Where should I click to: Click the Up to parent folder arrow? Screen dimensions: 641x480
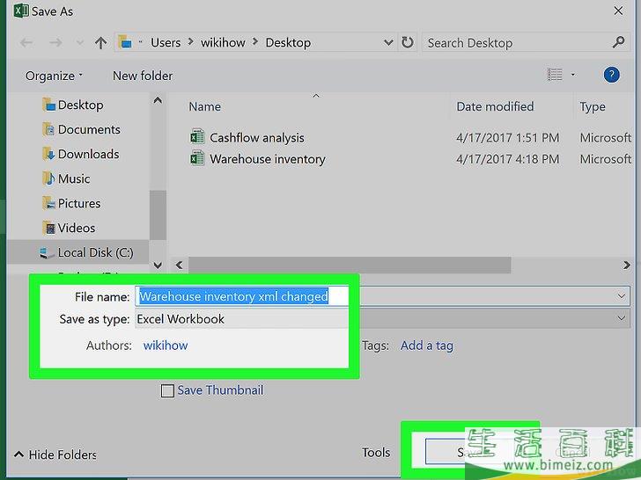pos(100,42)
